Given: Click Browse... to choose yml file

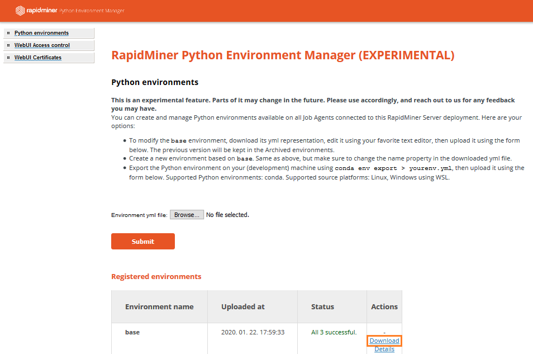Looking at the screenshot, I should coord(187,215).
